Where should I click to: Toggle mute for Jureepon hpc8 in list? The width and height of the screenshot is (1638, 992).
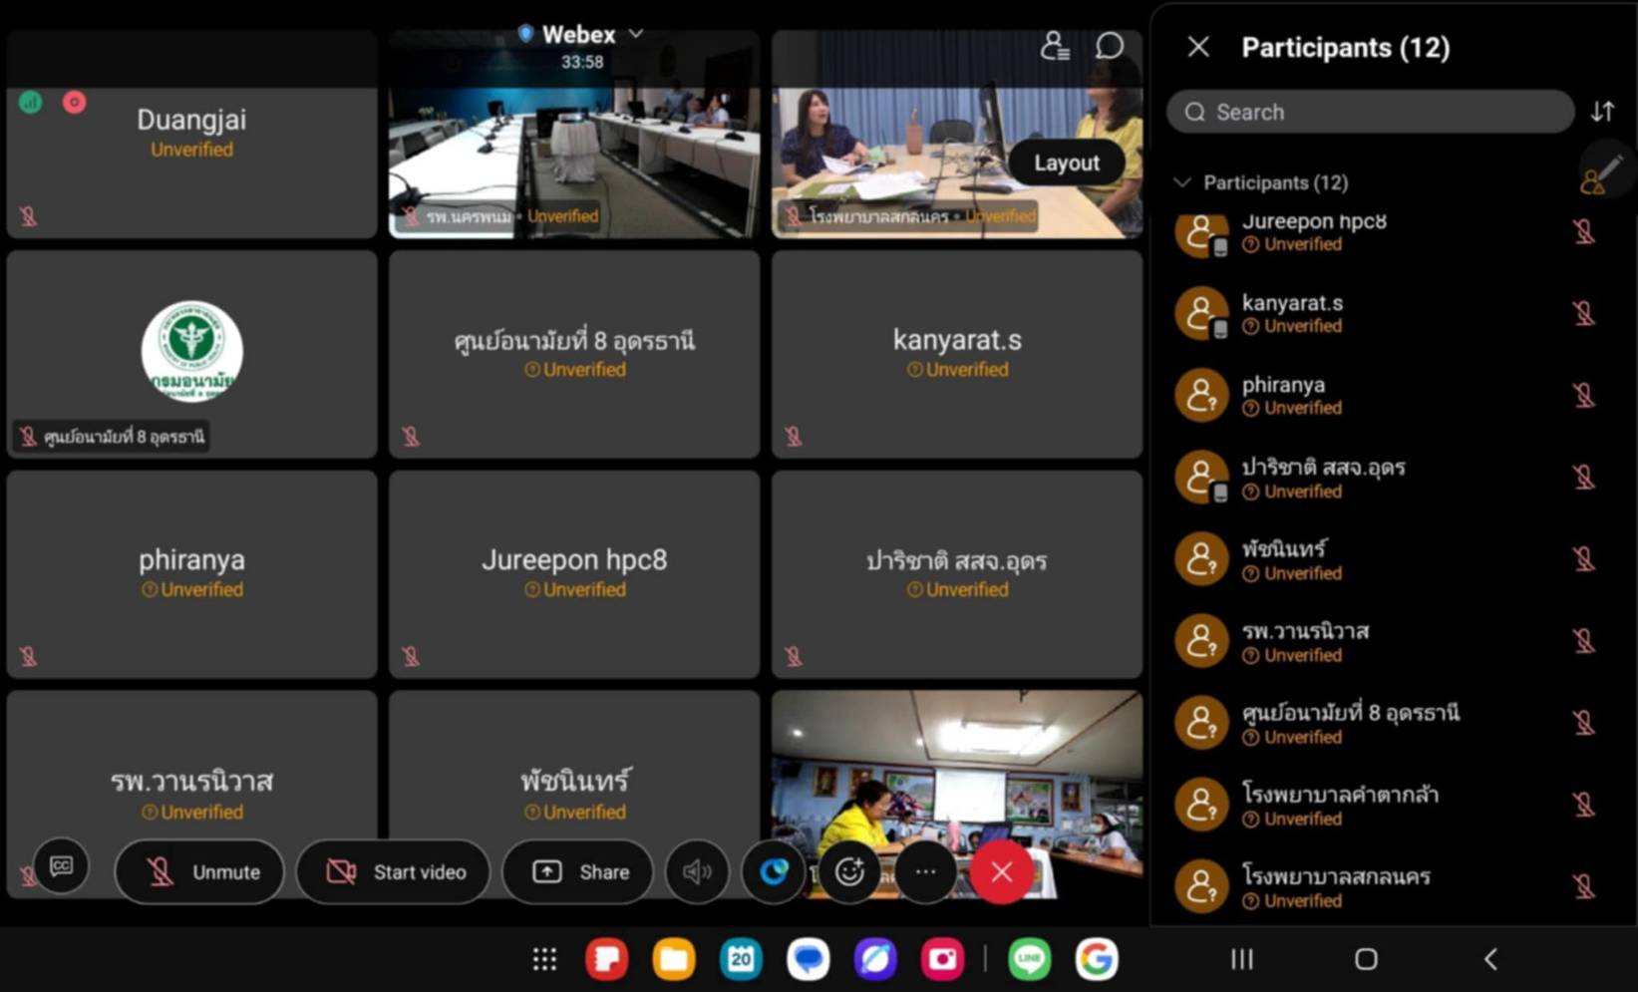click(x=1583, y=232)
